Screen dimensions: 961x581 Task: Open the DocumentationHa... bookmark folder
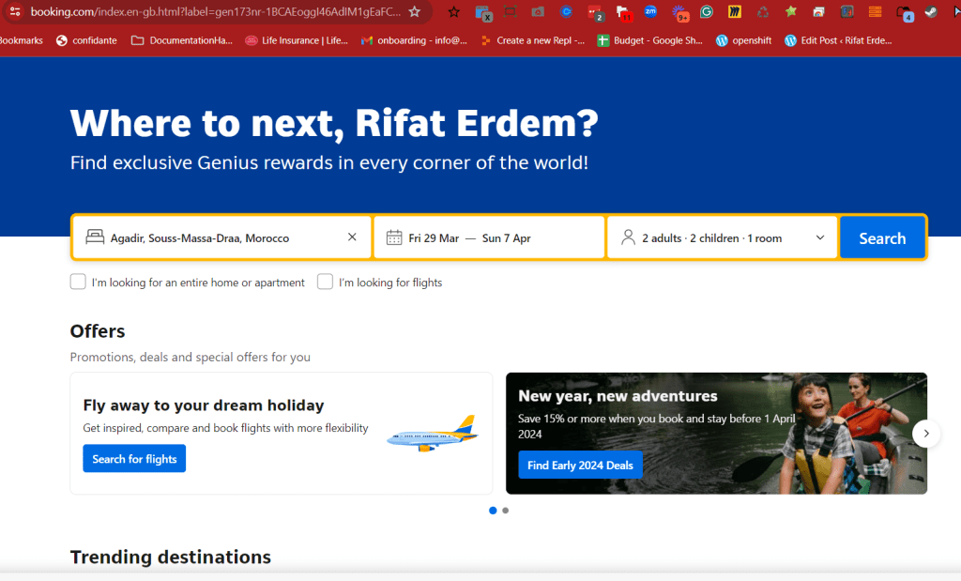[182, 40]
